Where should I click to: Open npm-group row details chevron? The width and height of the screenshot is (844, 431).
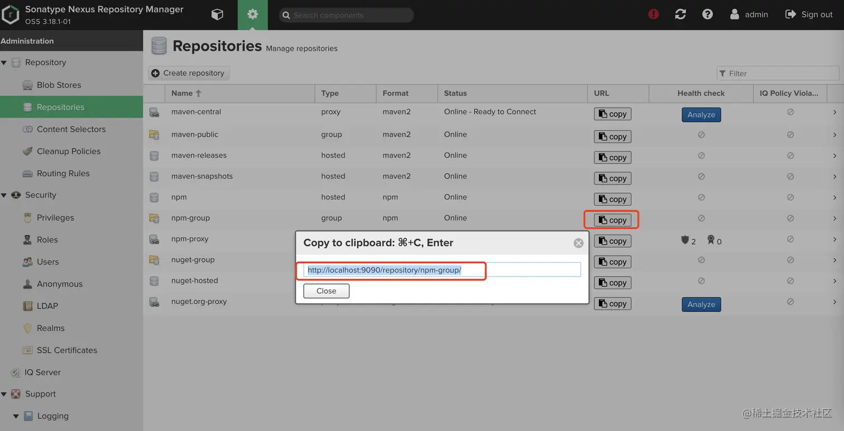click(835, 218)
